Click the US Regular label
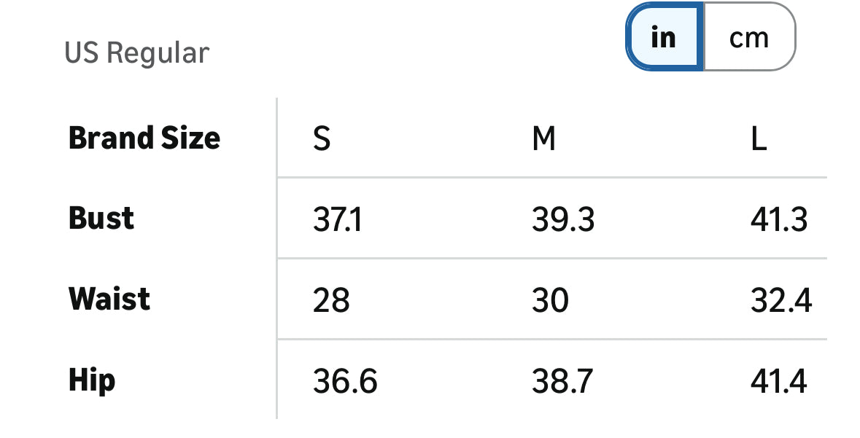 137,53
